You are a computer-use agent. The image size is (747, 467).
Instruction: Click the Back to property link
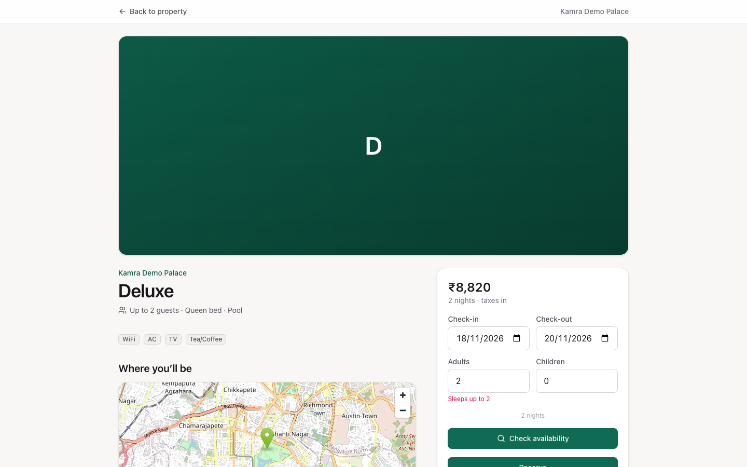point(153,11)
